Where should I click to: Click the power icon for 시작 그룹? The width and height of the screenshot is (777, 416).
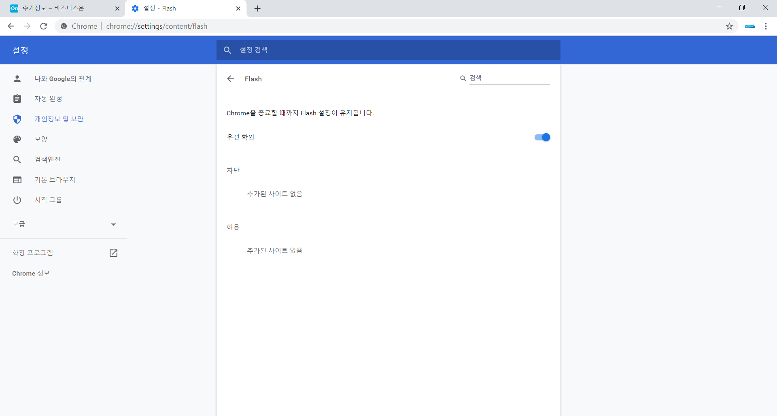[x=17, y=200]
